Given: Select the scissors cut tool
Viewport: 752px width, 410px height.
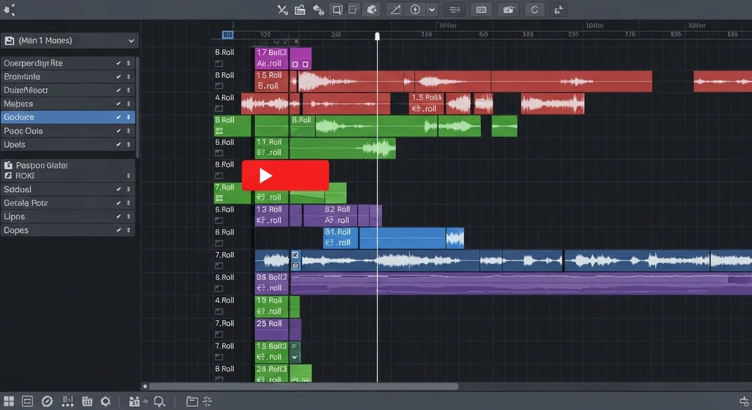Looking at the screenshot, I should click(x=282, y=9).
